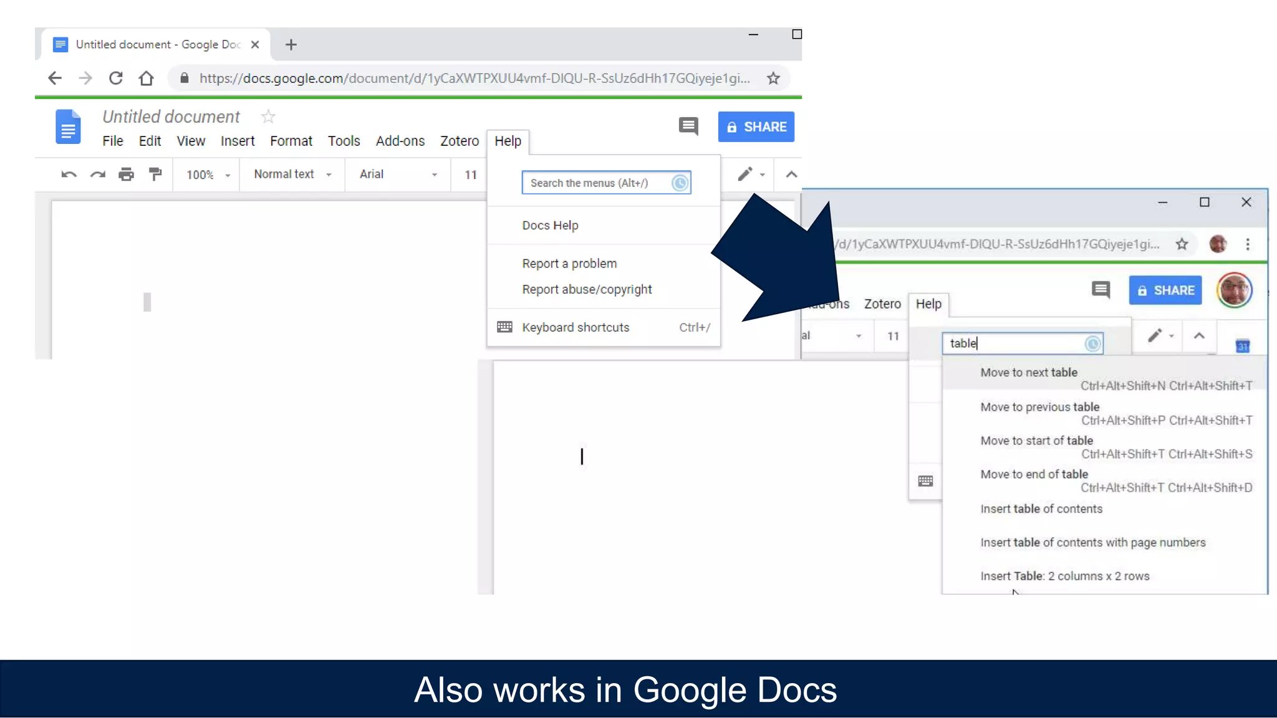1277x718 pixels.
Task: Open the Insert menu
Action: [237, 141]
